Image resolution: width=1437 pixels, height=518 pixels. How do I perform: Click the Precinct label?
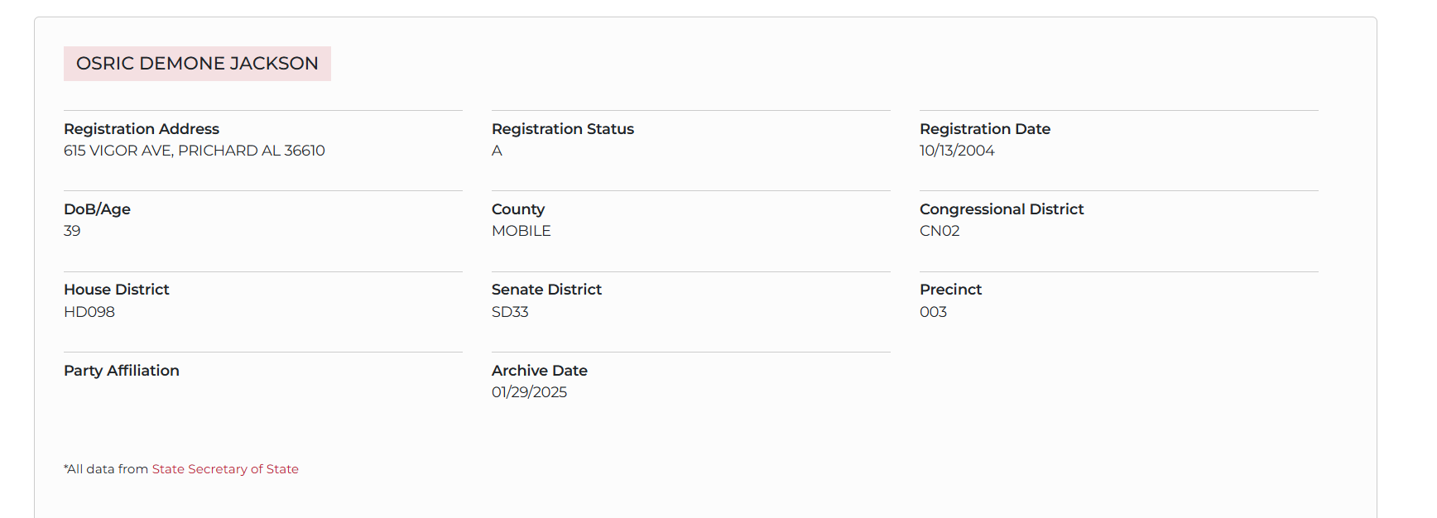click(x=950, y=290)
